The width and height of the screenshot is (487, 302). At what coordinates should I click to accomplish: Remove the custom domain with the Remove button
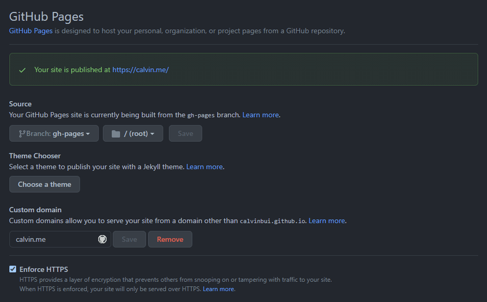(170, 239)
